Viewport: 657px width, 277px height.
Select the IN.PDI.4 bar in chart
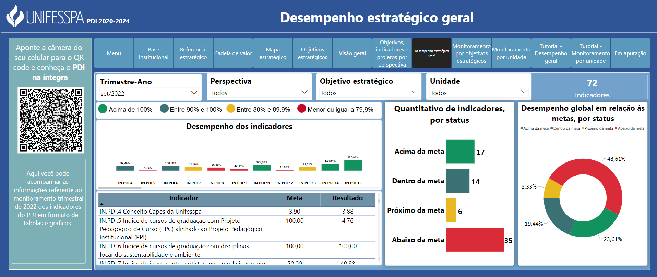[125, 168]
